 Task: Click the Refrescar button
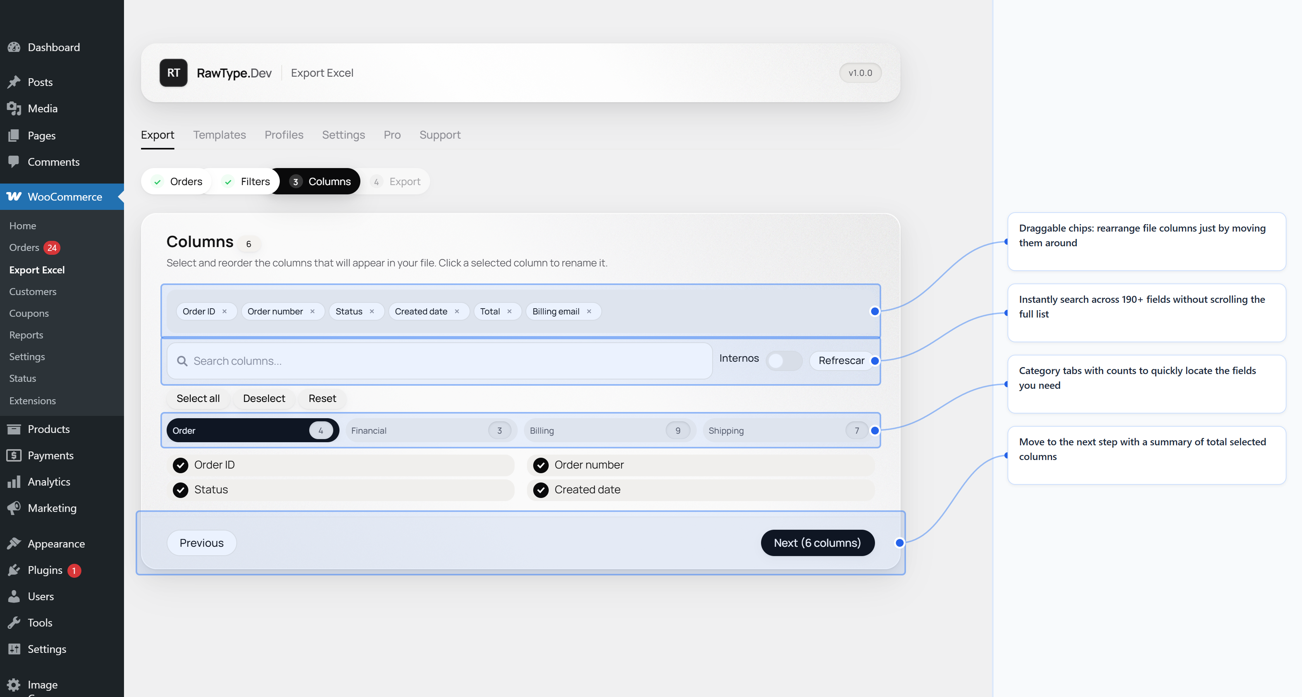click(842, 361)
